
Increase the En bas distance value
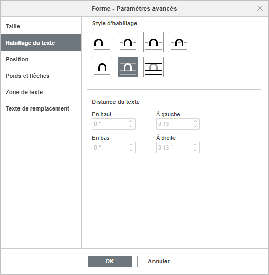pyautogui.click(x=131, y=145)
